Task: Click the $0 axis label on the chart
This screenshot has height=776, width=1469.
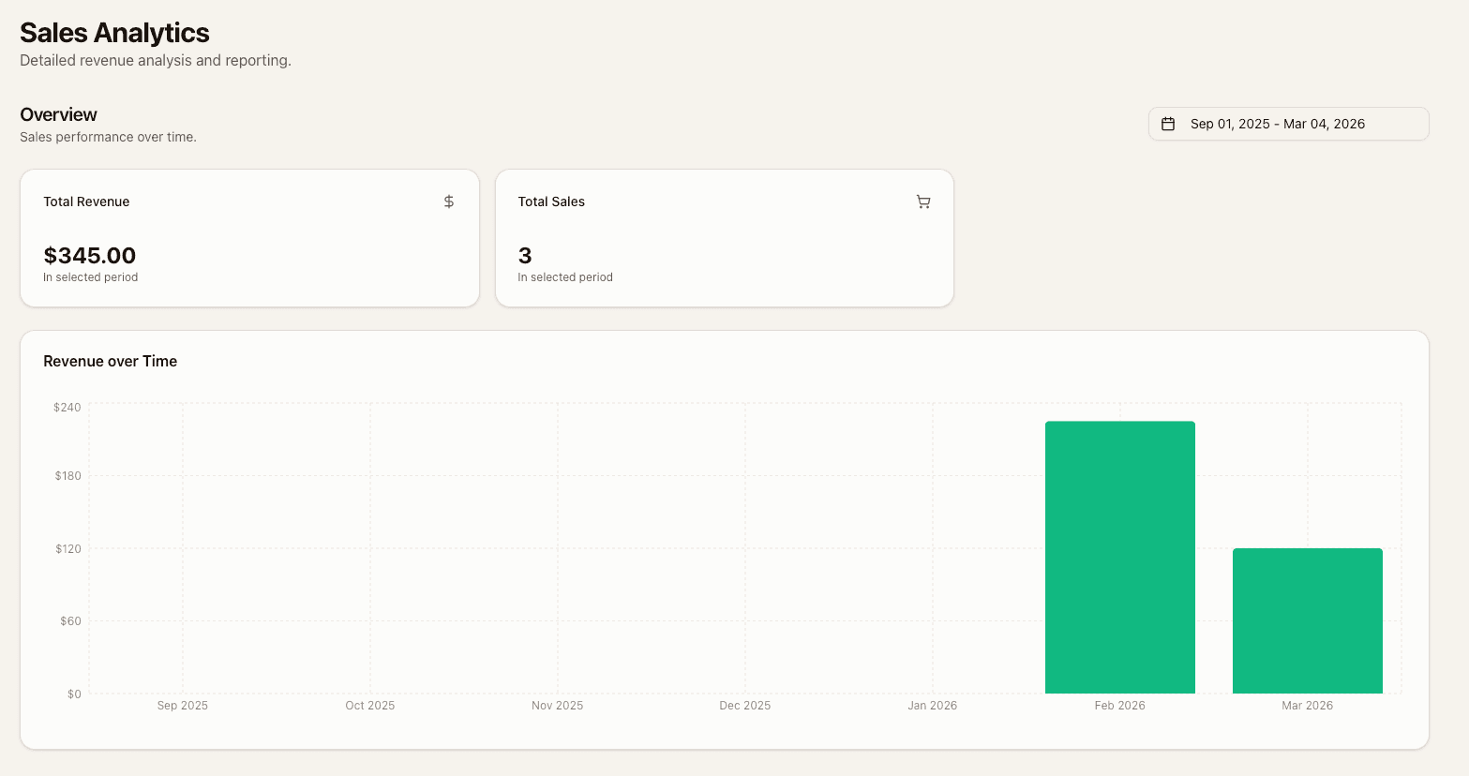Action: (x=73, y=694)
